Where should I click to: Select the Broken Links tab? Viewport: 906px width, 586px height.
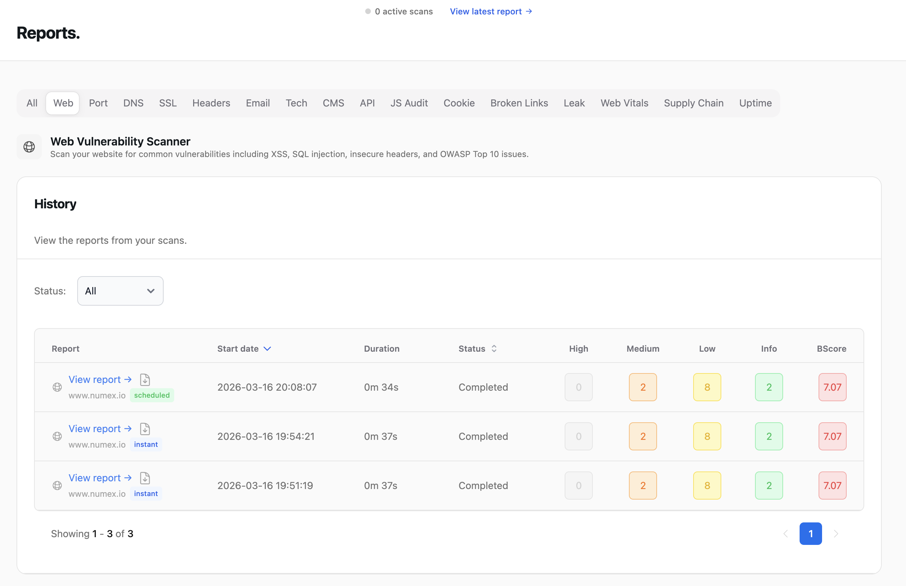(x=519, y=103)
